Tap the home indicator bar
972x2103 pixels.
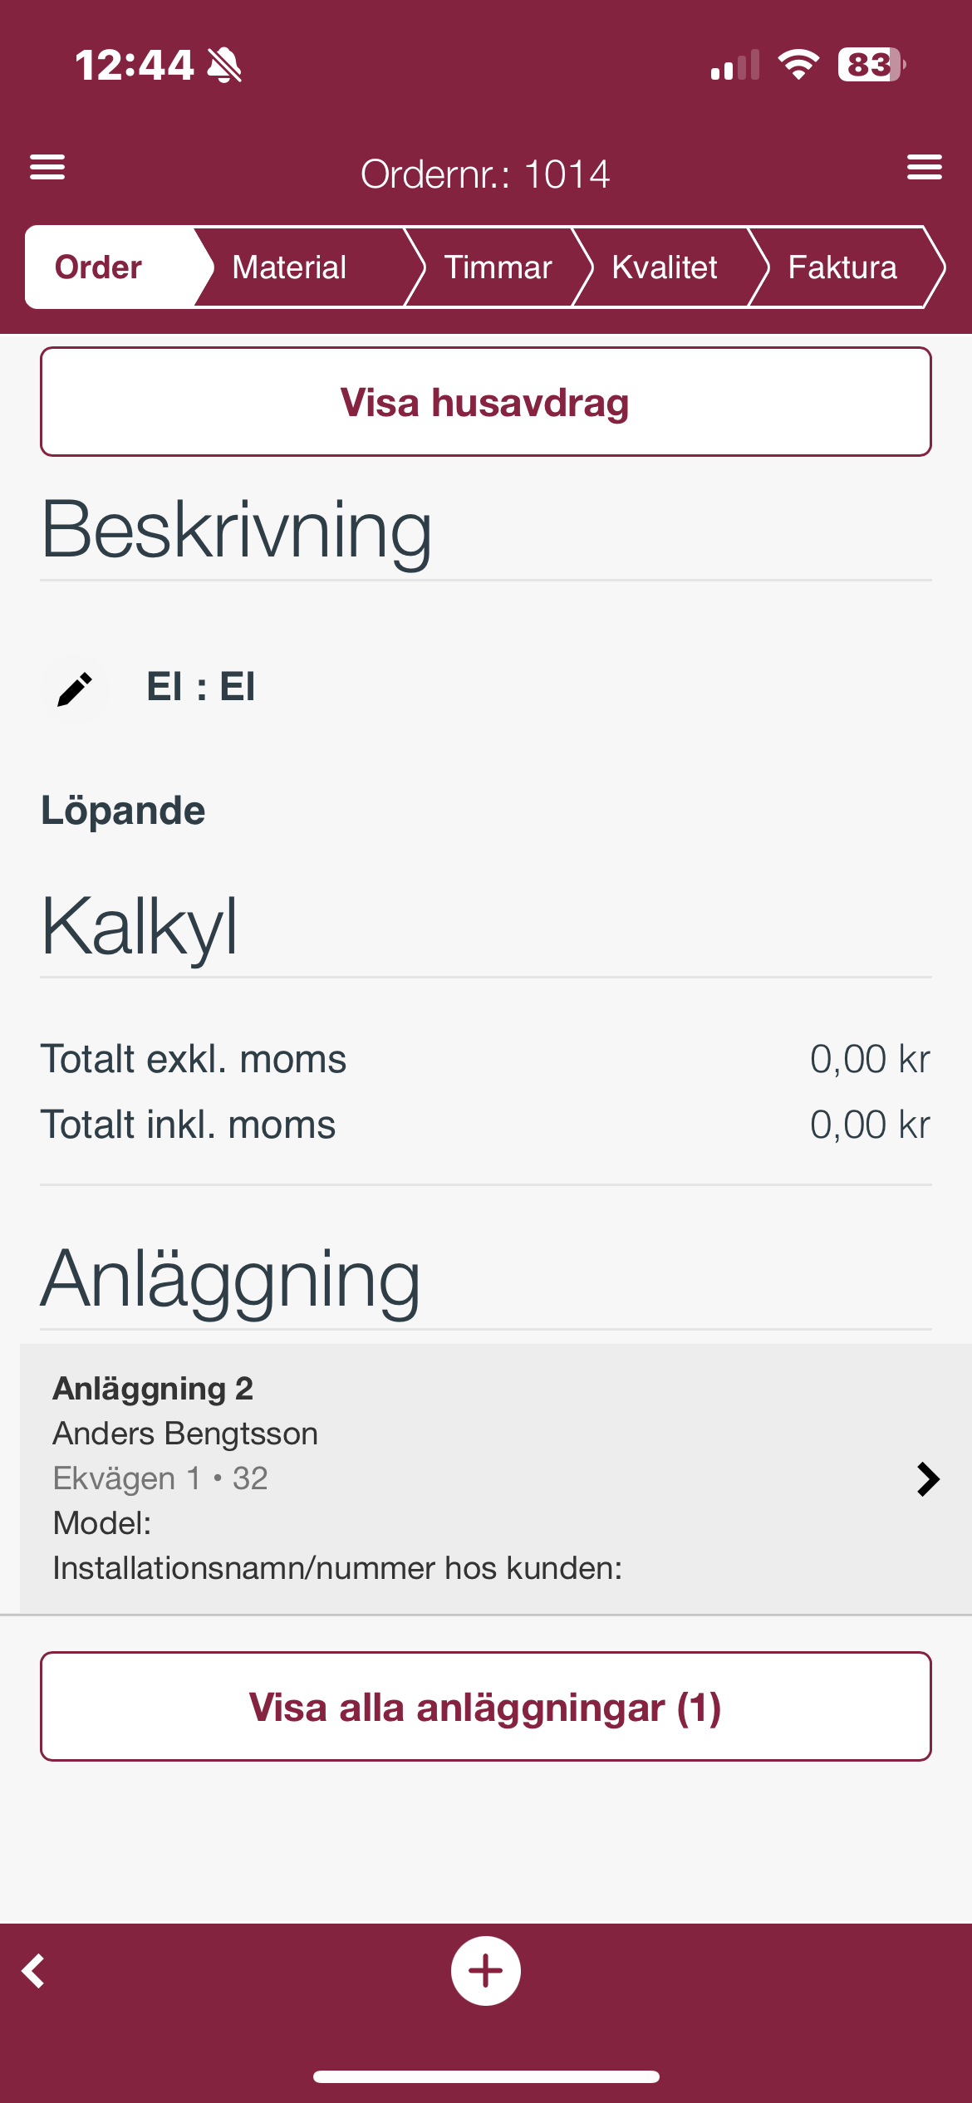[x=486, y=2076]
